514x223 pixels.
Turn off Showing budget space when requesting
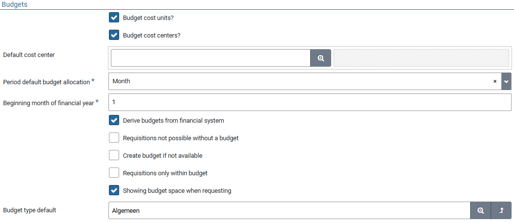click(114, 190)
